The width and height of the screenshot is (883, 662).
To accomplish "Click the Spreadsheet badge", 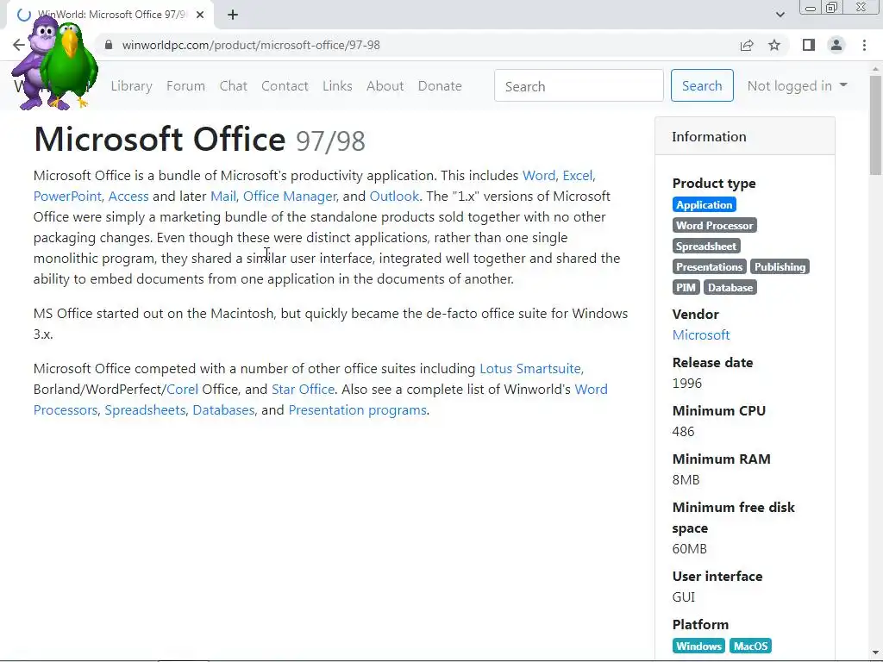I will 705,247.
